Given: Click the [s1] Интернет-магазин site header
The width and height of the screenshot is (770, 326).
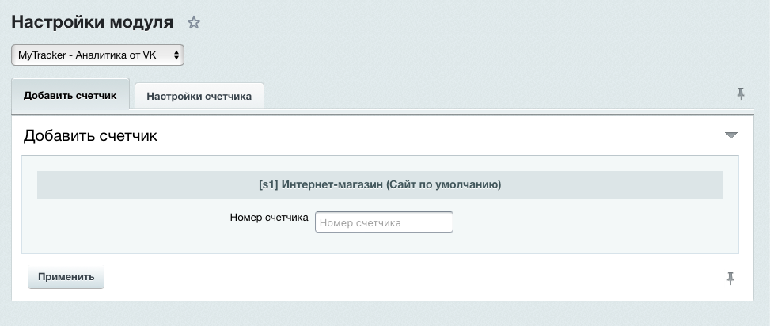Looking at the screenshot, I should tap(380, 185).
